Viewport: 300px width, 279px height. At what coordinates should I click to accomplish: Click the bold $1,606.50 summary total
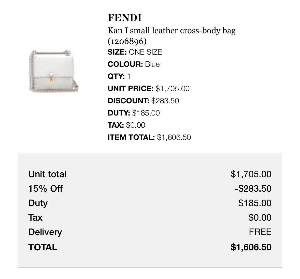251,247
